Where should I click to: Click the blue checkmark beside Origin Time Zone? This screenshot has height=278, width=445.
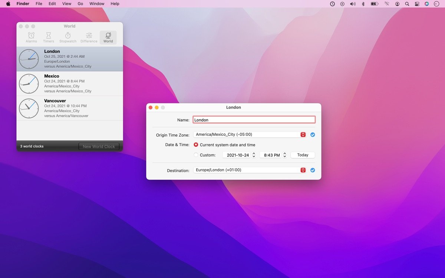[x=313, y=135]
